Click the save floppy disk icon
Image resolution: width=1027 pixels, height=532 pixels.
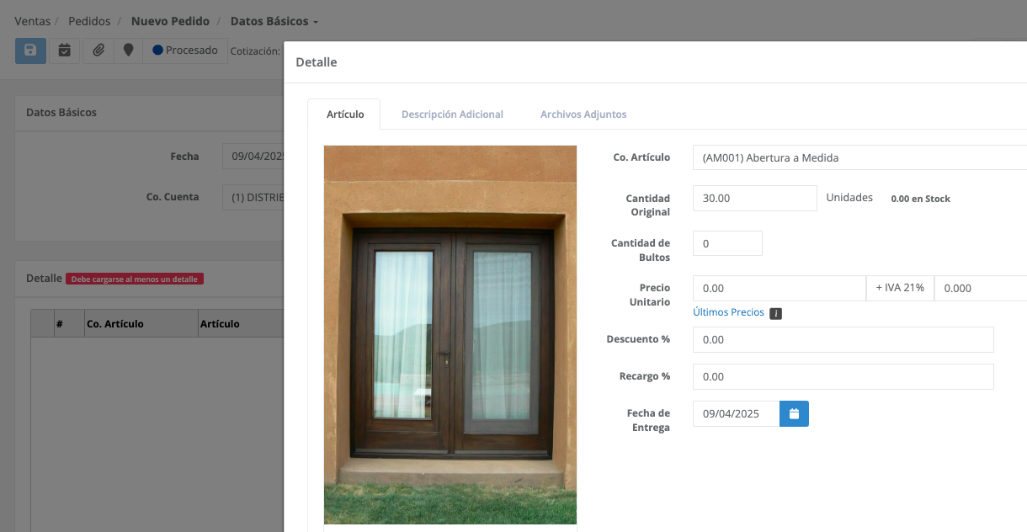click(x=30, y=51)
